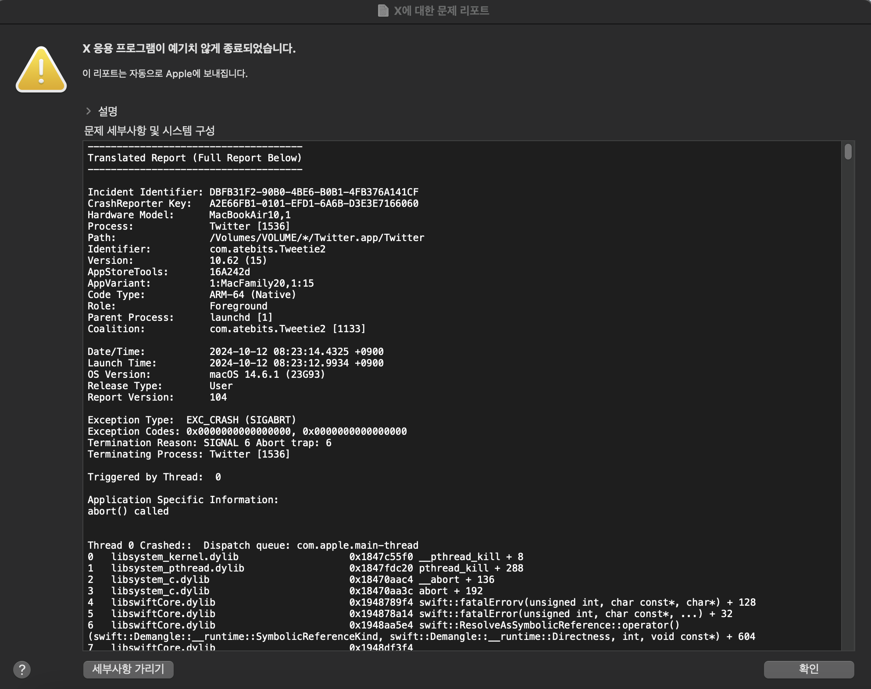The height and width of the screenshot is (689, 871).
Task: Click the window title X에 대한 문제 리포트
Action: pos(441,11)
